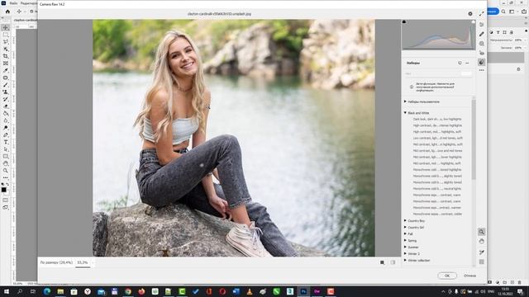529x297 pixels.
Task: Select the Path Selection tool
Action: coord(6,149)
